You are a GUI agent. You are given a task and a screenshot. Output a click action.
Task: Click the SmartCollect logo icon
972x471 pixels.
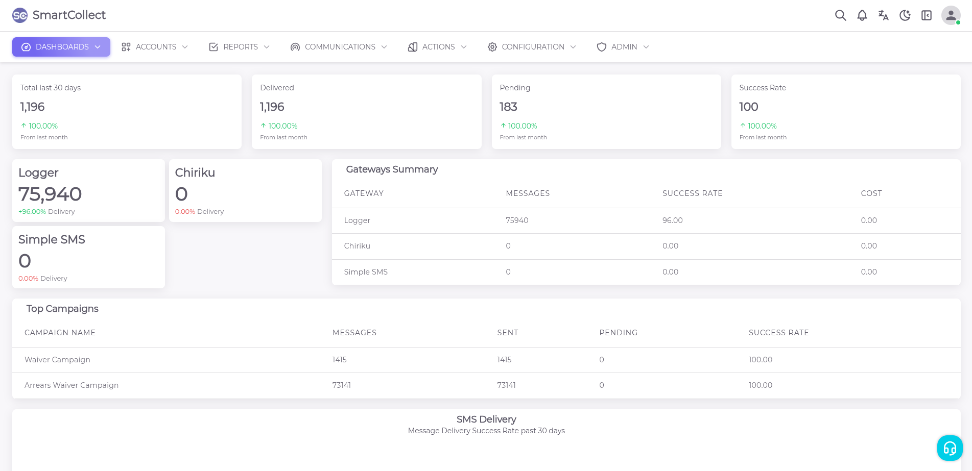(20, 15)
